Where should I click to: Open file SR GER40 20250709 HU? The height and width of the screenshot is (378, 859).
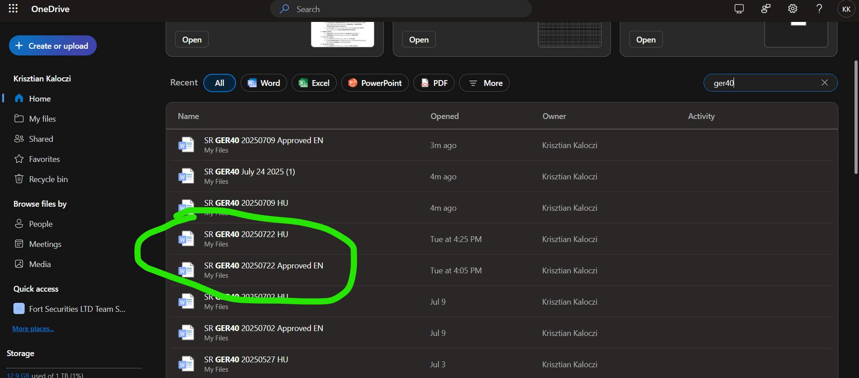(x=246, y=203)
